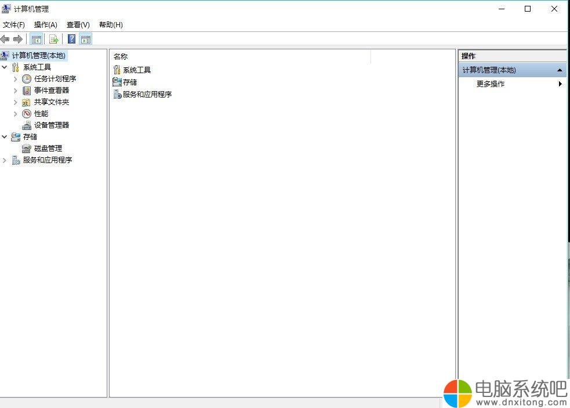Image resolution: width=570 pixels, height=408 pixels.
Task: Click the 服务和应用程序 icon in left tree
Action: pos(16,160)
